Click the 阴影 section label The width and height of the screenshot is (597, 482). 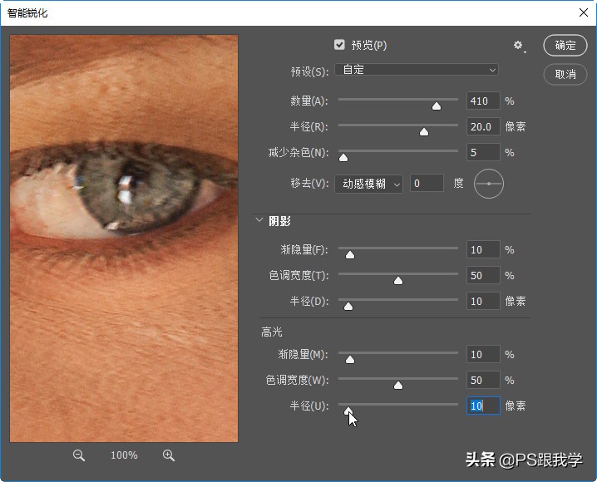[x=280, y=221]
